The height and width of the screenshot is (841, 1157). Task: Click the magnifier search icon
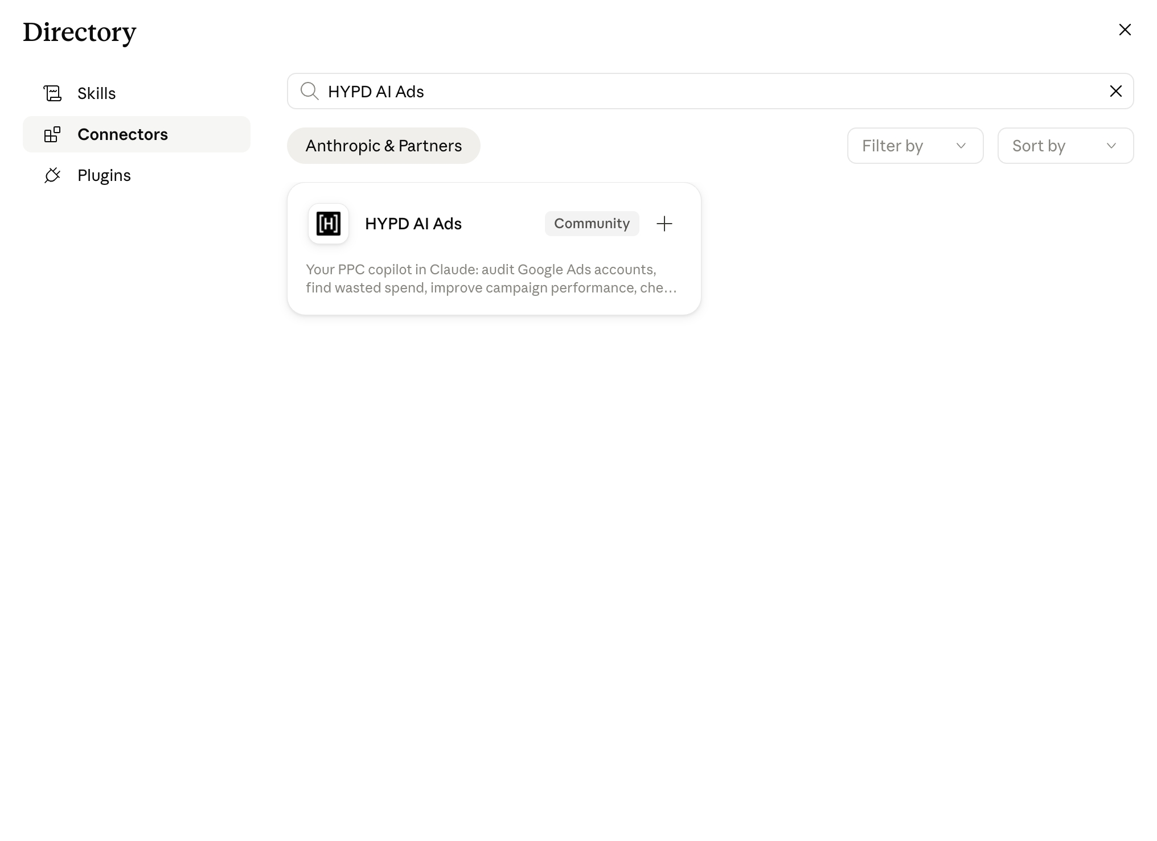309,91
